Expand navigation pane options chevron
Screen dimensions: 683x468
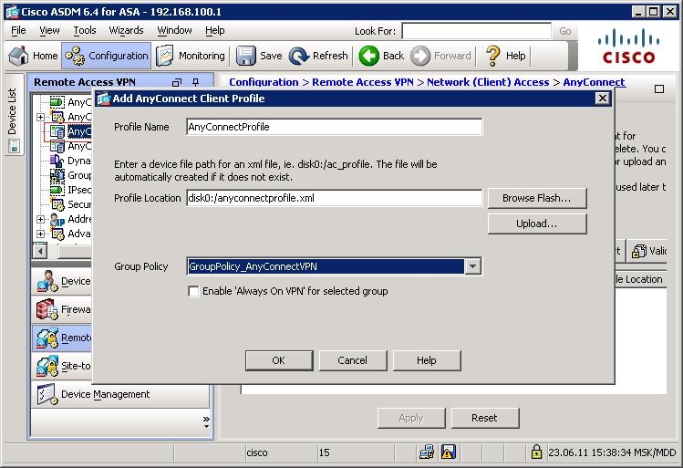206,421
